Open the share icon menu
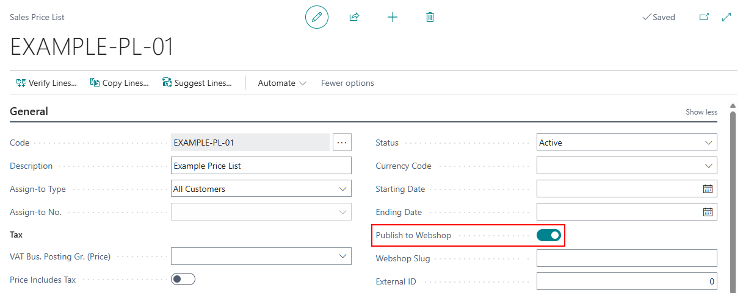743x293 pixels. pyautogui.click(x=354, y=17)
